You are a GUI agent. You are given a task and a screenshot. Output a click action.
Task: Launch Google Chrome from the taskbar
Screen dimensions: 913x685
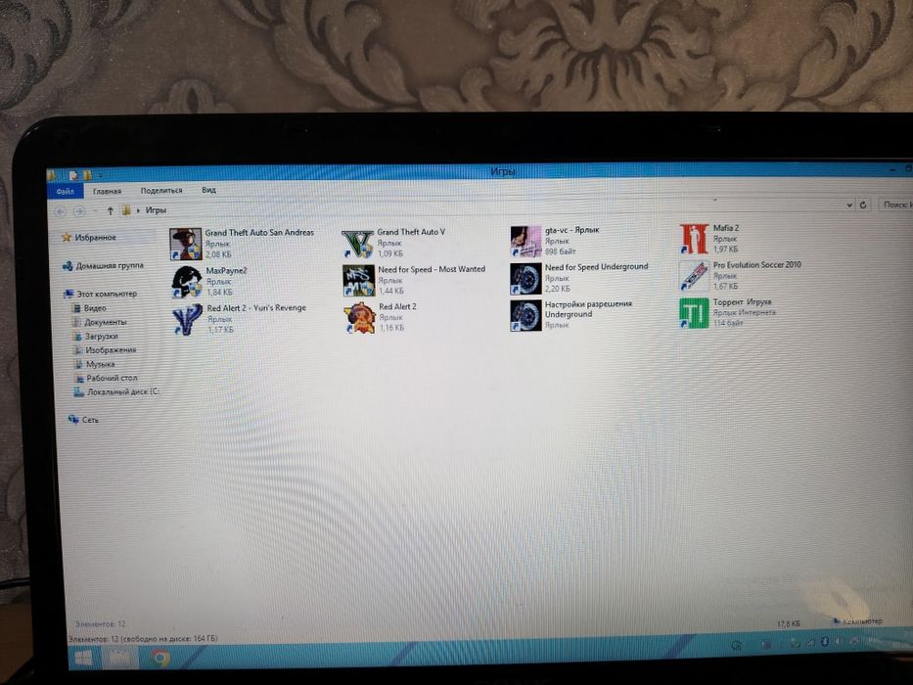(x=160, y=659)
